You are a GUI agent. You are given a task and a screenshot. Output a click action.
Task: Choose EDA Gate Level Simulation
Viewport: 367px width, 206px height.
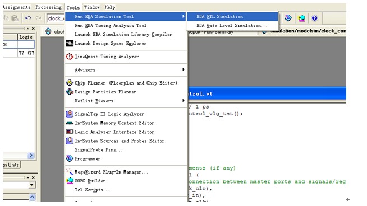coord(232,25)
